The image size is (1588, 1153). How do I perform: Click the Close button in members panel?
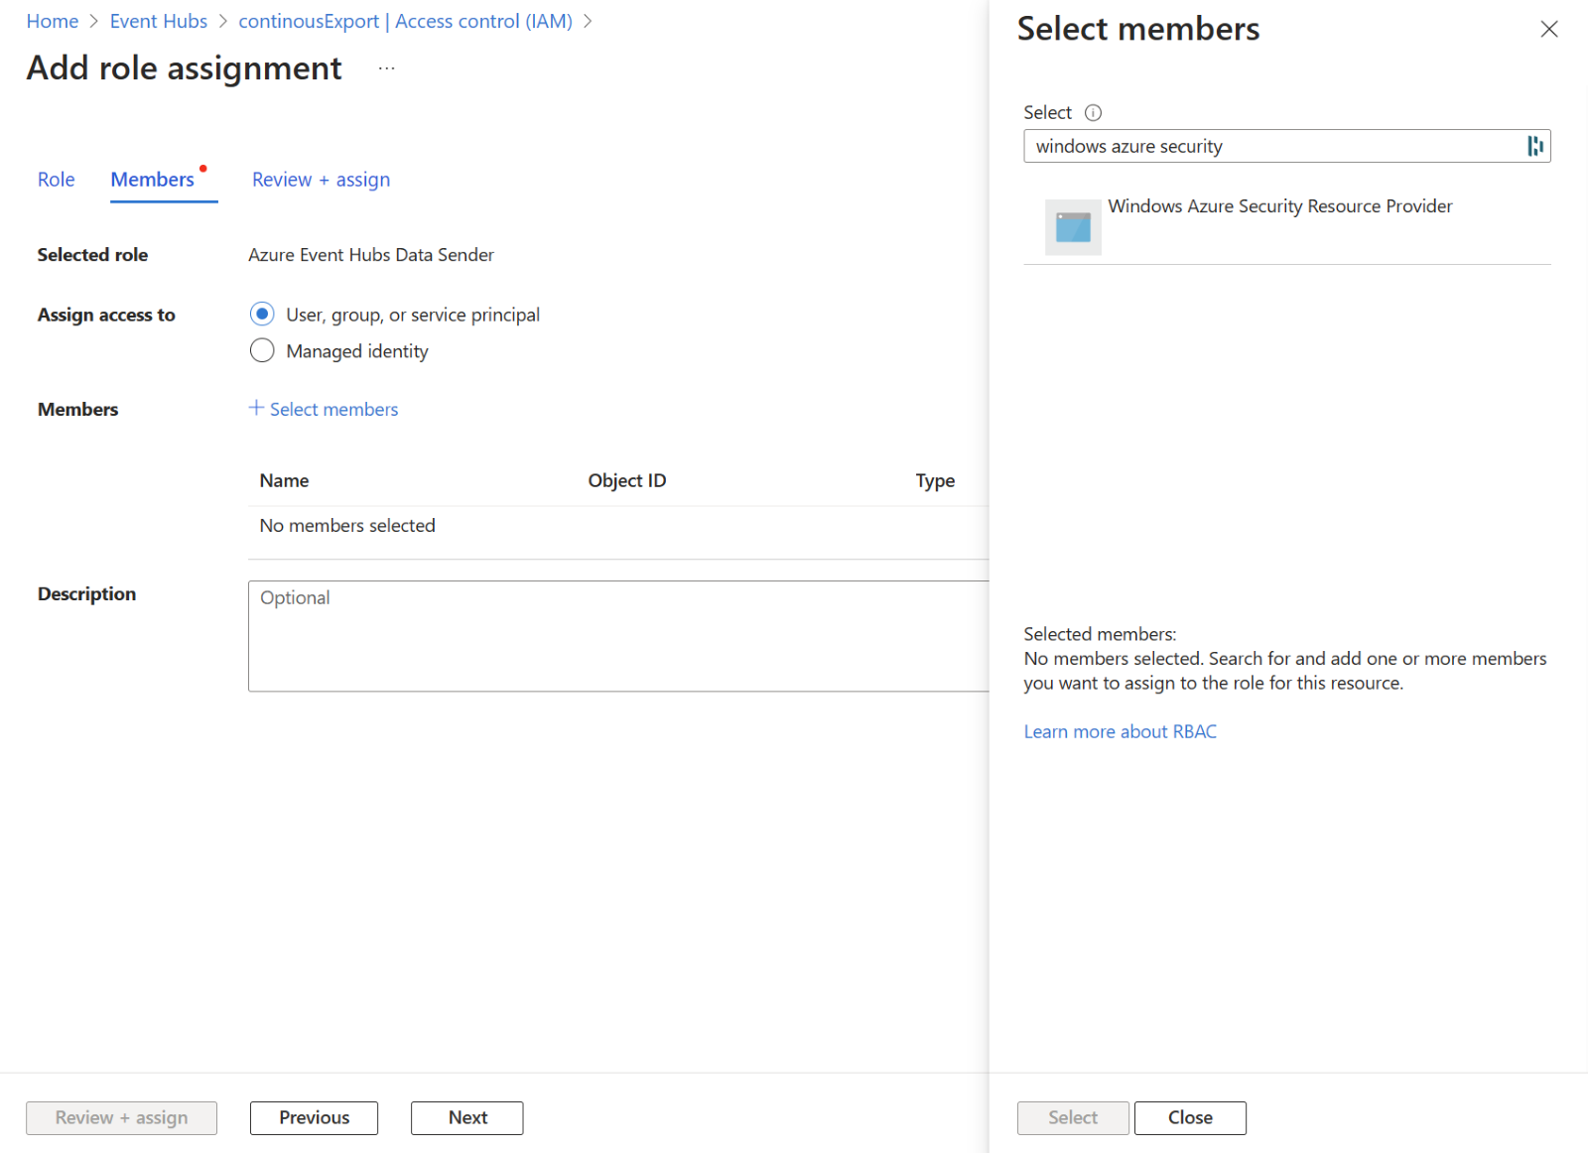(1190, 1118)
